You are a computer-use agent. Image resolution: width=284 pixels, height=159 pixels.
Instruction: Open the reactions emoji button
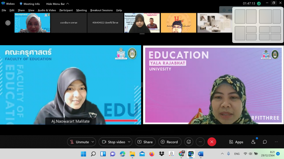[189, 142]
